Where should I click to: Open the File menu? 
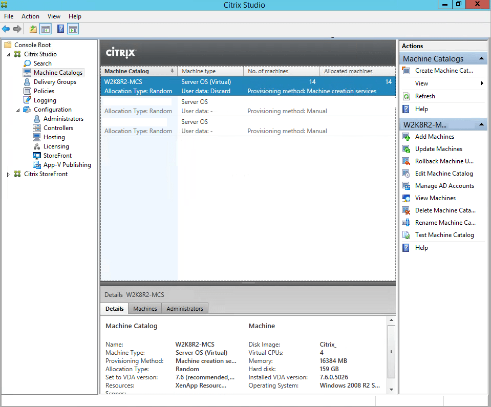pyautogui.click(x=9, y=16)
